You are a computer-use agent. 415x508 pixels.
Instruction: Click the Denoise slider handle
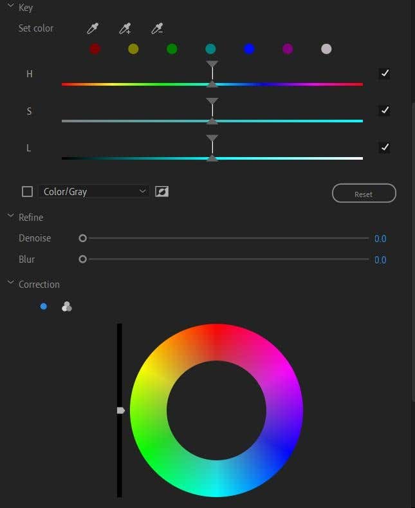82,238
